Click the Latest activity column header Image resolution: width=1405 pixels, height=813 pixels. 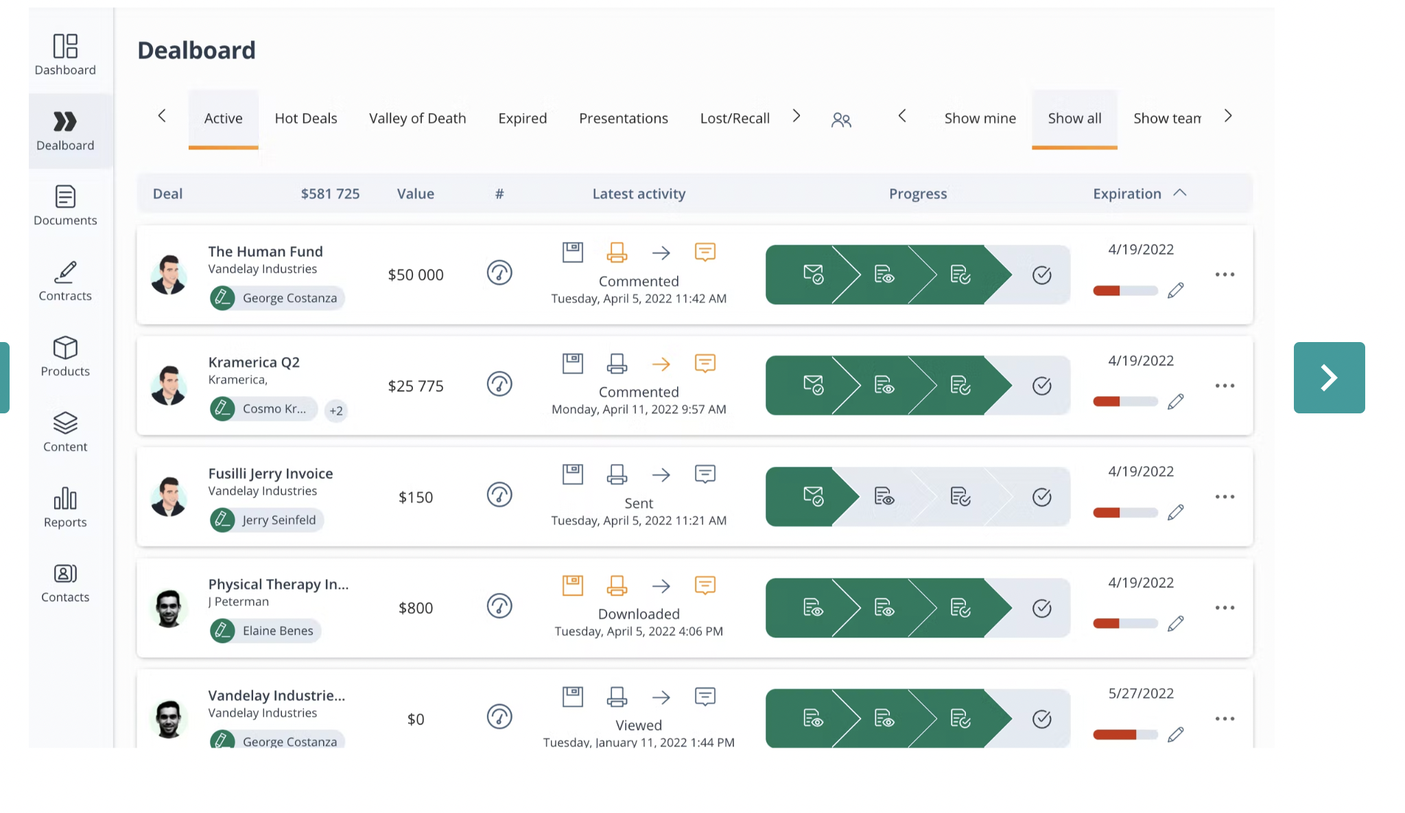[x=639, y=194]
